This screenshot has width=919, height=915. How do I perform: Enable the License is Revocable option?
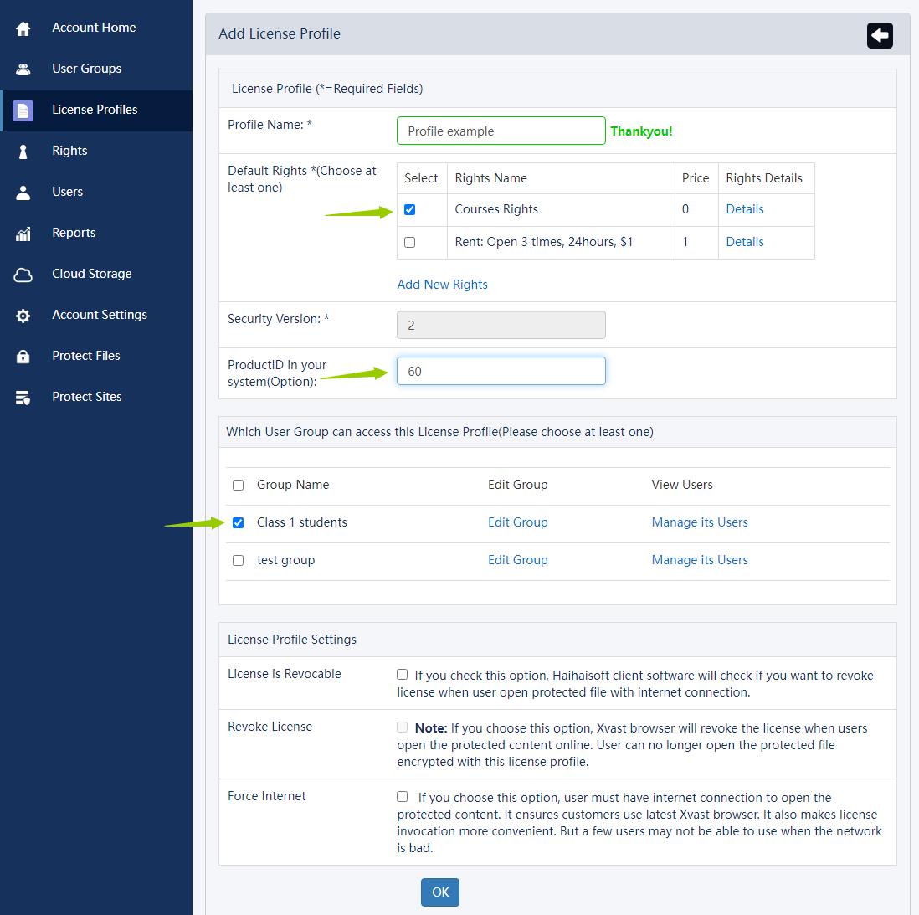(403, 675)
